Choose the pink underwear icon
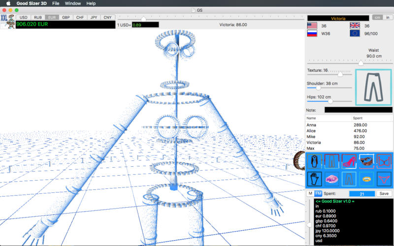394x246 pixels. (x=384, y=179)
